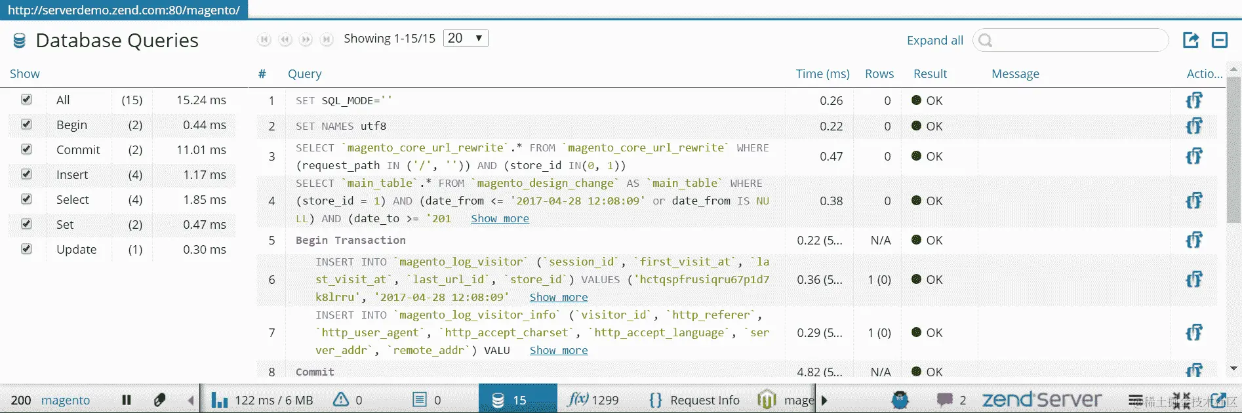Go to previous page of results
The width and height of the screenshot is (1242, 413).
coord(285,39)
